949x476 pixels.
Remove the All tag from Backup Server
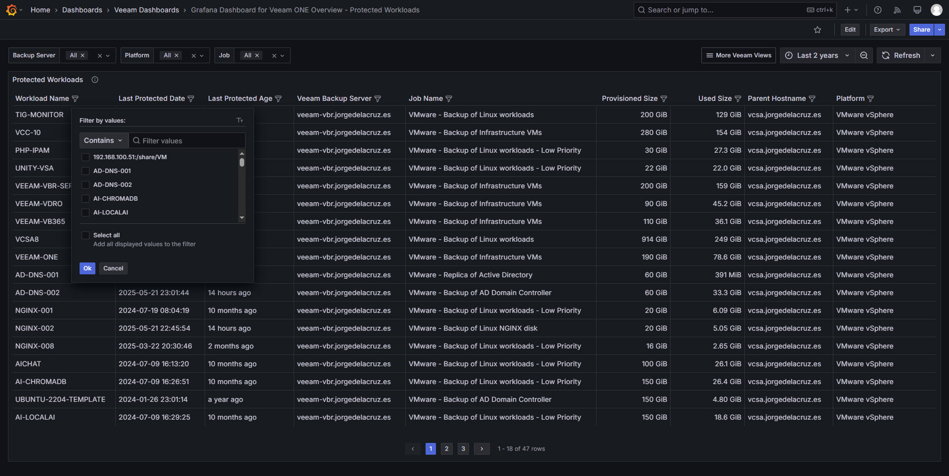tap(83, 55)
